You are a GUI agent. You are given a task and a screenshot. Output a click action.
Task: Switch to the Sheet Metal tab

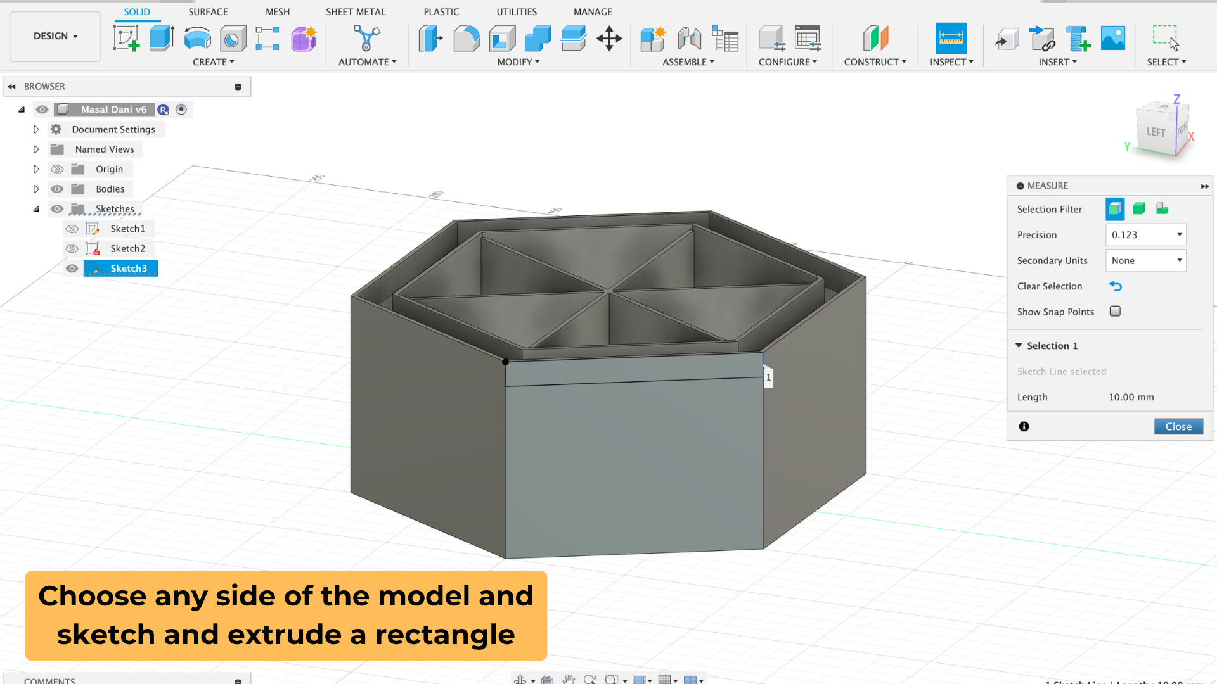pos(355,11)
